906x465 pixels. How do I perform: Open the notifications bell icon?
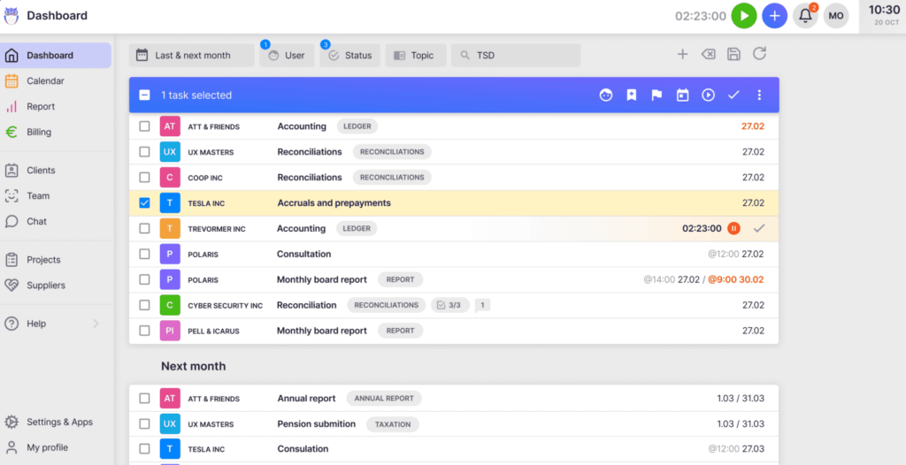pos(804,16)
